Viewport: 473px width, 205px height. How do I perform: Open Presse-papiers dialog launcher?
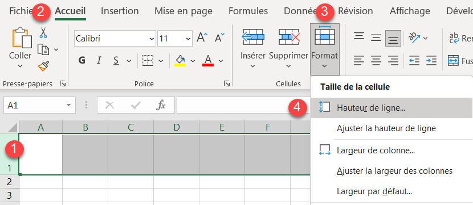63,84
